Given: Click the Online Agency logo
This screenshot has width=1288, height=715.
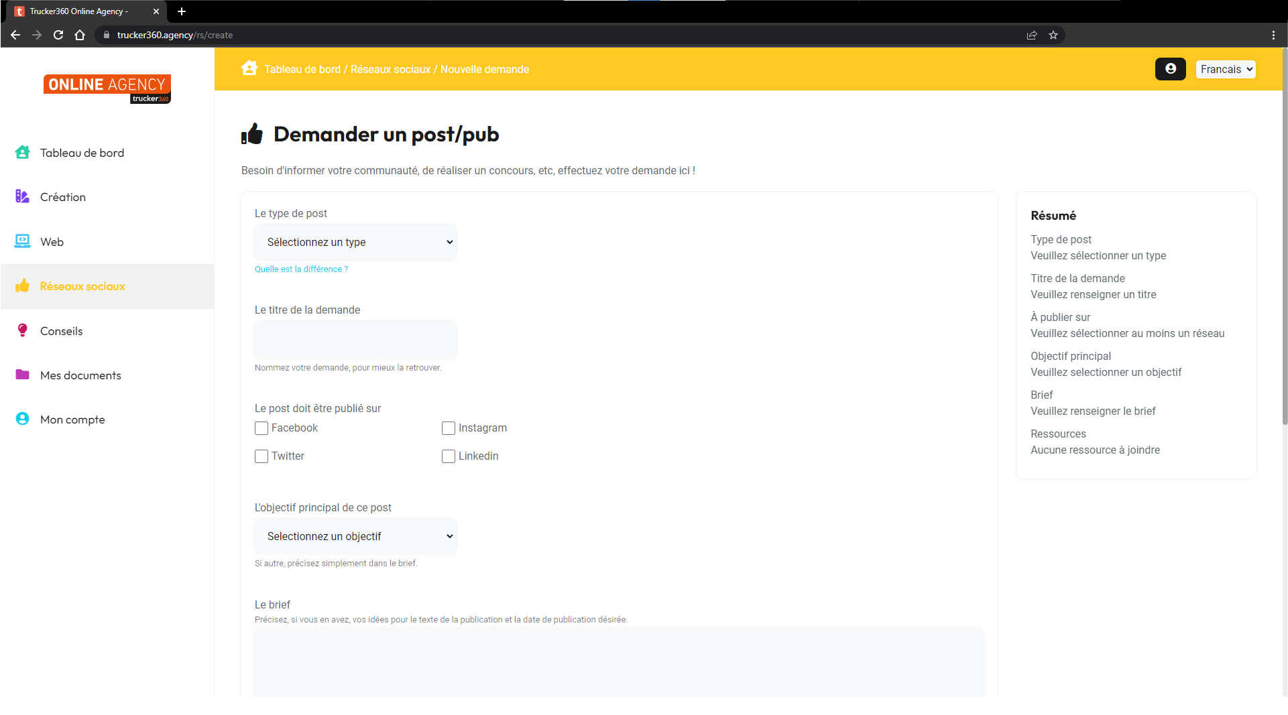Looking at the screenshot, I should [107, 88].
